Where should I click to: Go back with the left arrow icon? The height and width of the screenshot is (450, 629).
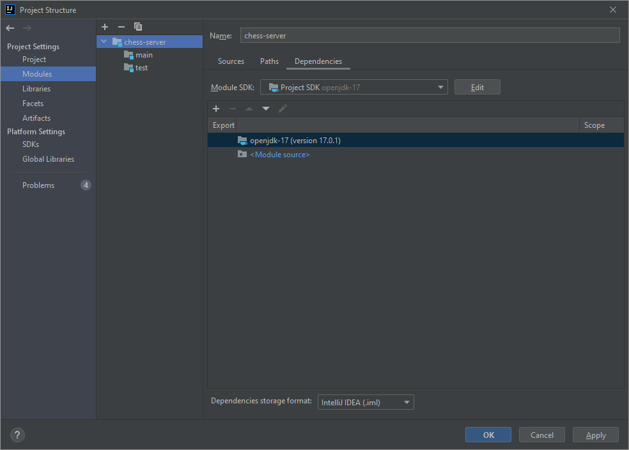[x=10, y=28]
